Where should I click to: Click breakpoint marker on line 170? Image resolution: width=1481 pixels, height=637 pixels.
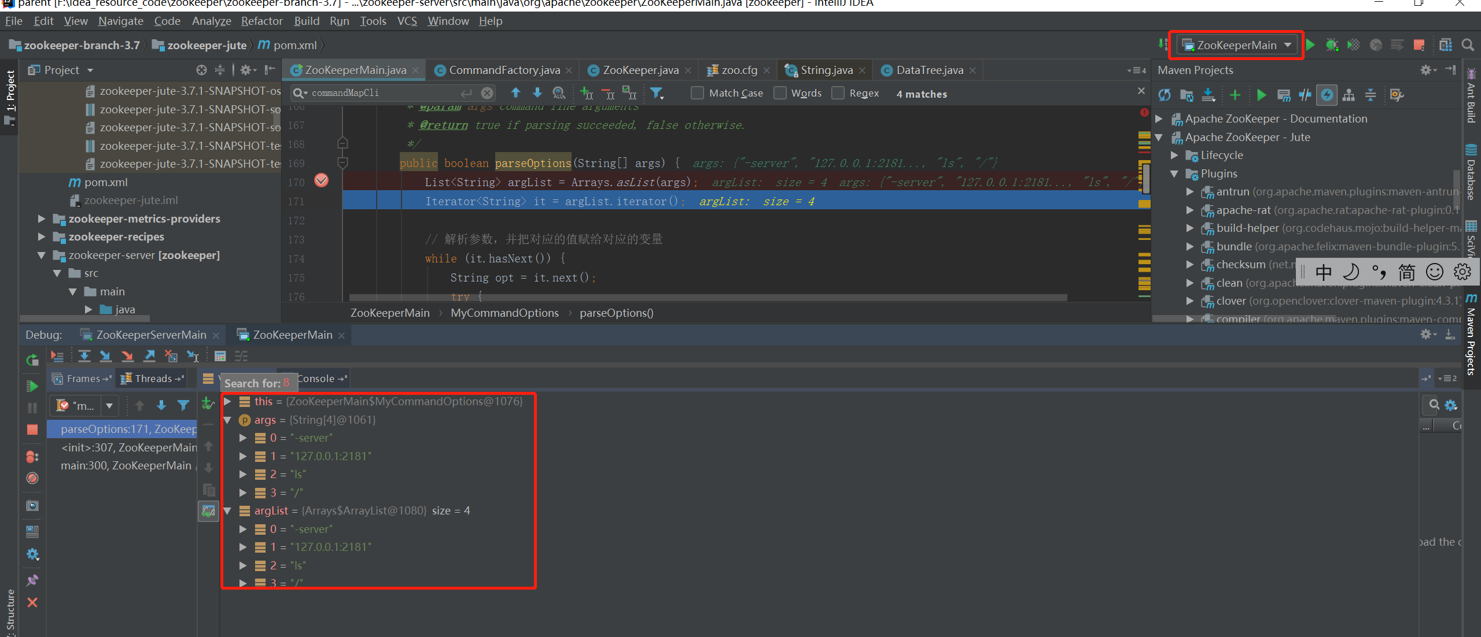click(322, 181)
